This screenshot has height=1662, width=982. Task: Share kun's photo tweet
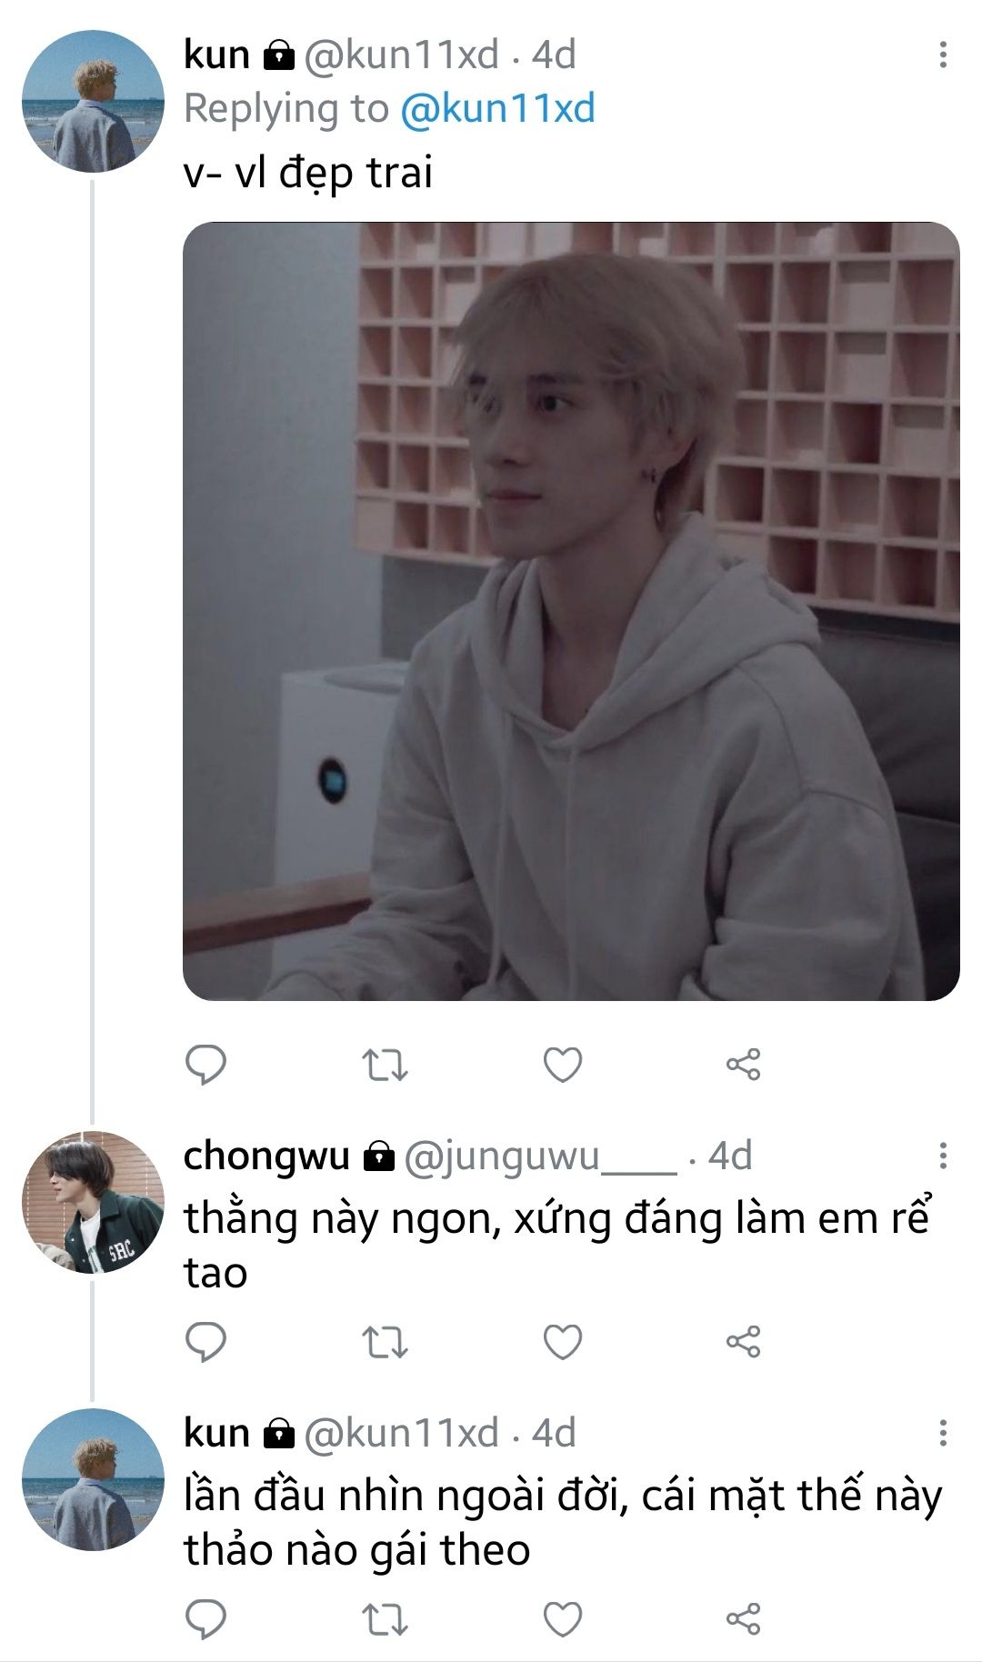pyautogui.click(x=743, y=1065)
